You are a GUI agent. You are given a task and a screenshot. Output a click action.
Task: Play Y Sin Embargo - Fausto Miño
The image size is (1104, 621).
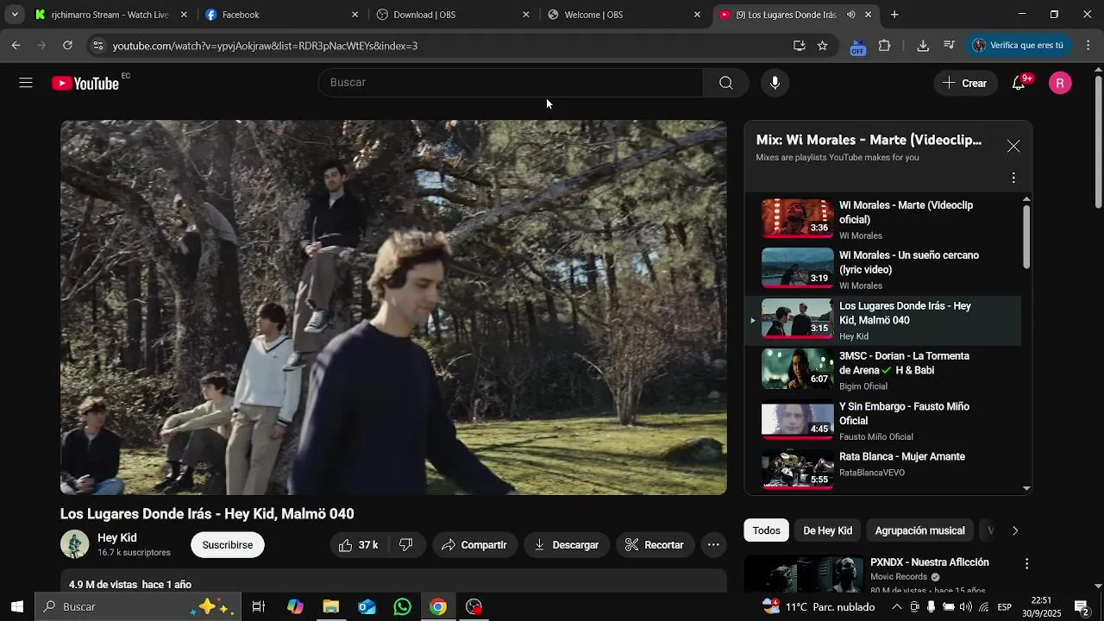(883, 420)
